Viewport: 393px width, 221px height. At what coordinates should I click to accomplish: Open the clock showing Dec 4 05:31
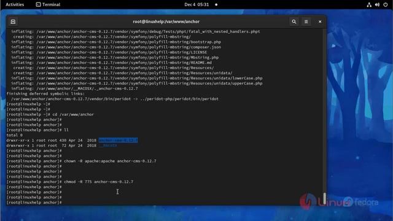pyautogui.click(x=196, y=4)
